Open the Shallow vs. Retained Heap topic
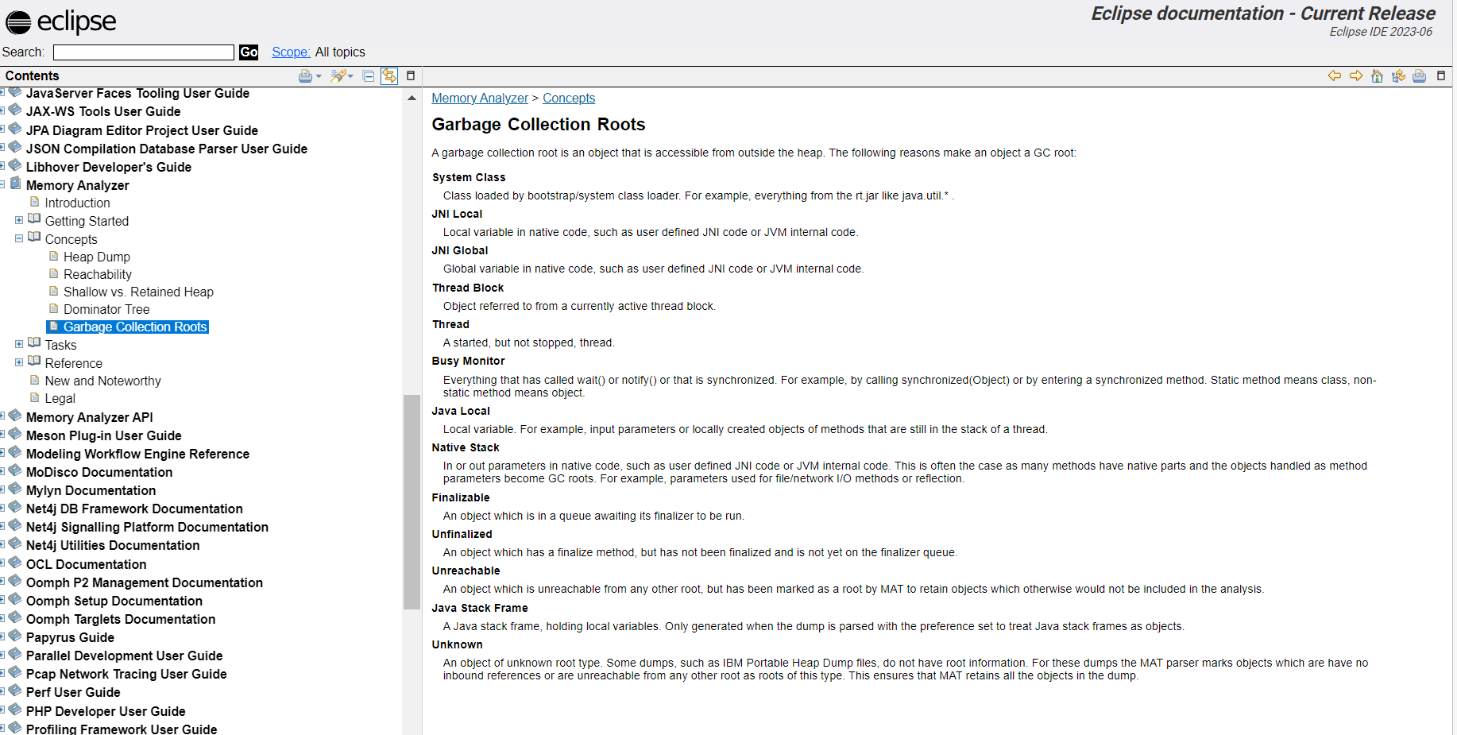This screenshot has height=735, width=1457. point(138,292)
